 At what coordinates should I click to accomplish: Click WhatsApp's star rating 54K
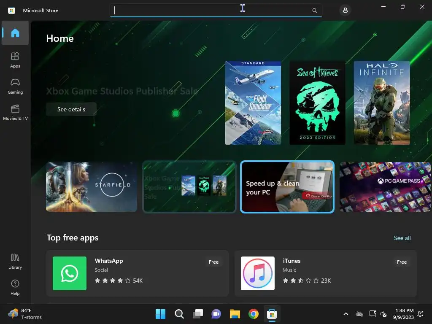(119, 281)
